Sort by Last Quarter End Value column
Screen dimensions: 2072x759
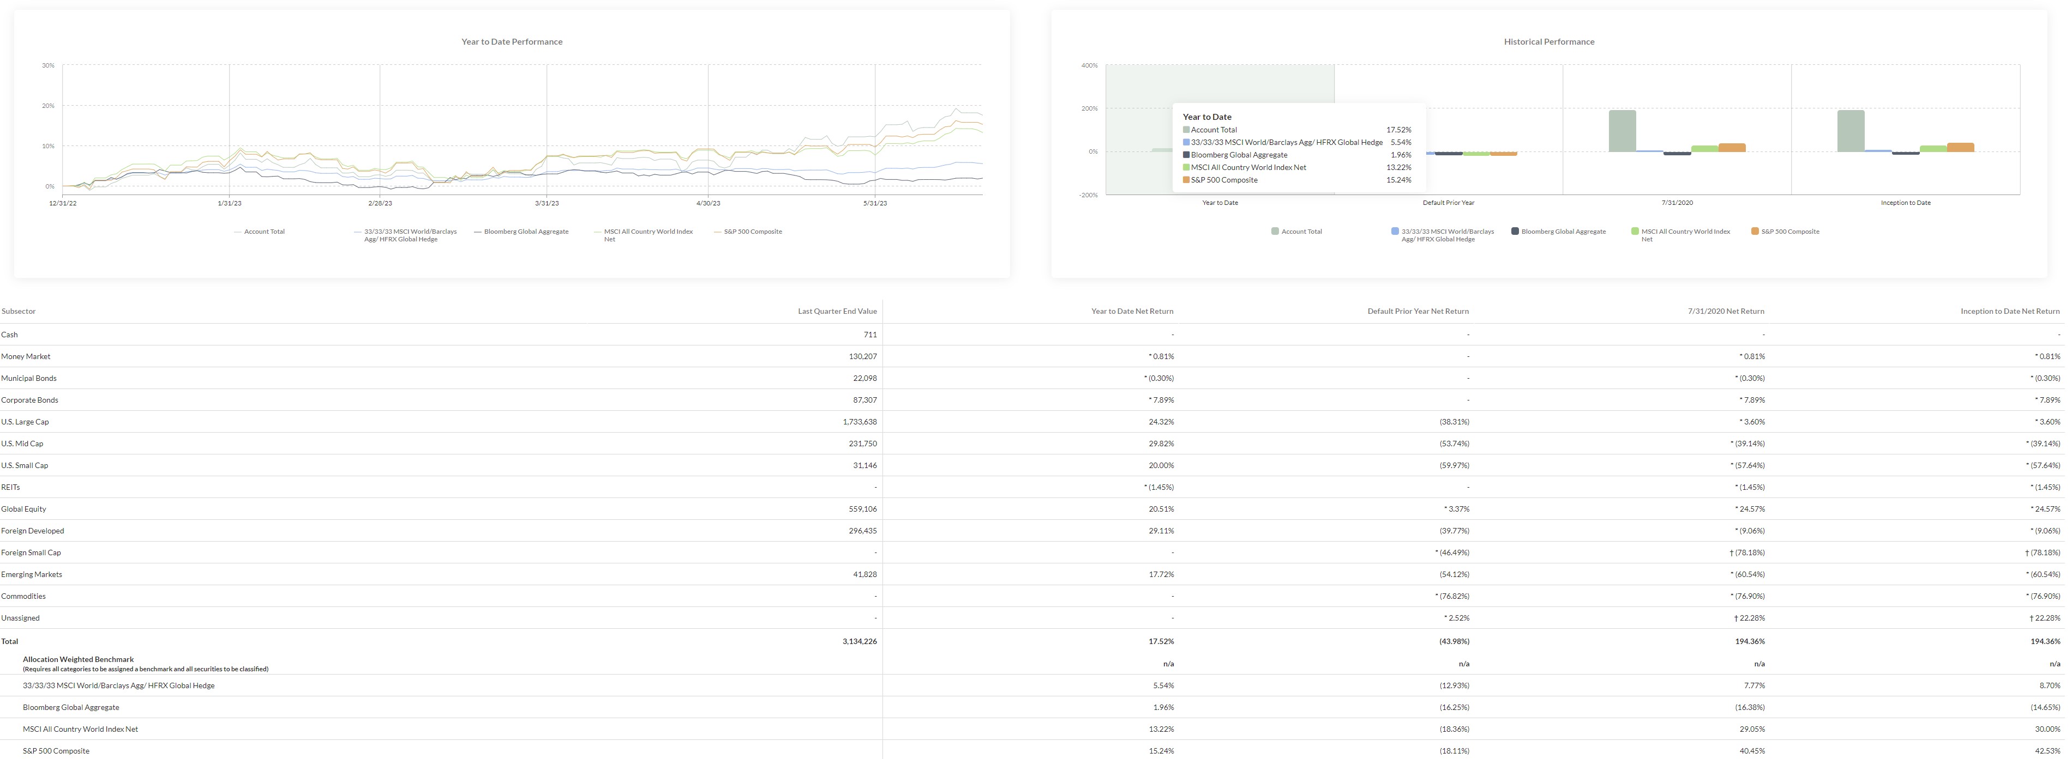click(x=837, y=311)
